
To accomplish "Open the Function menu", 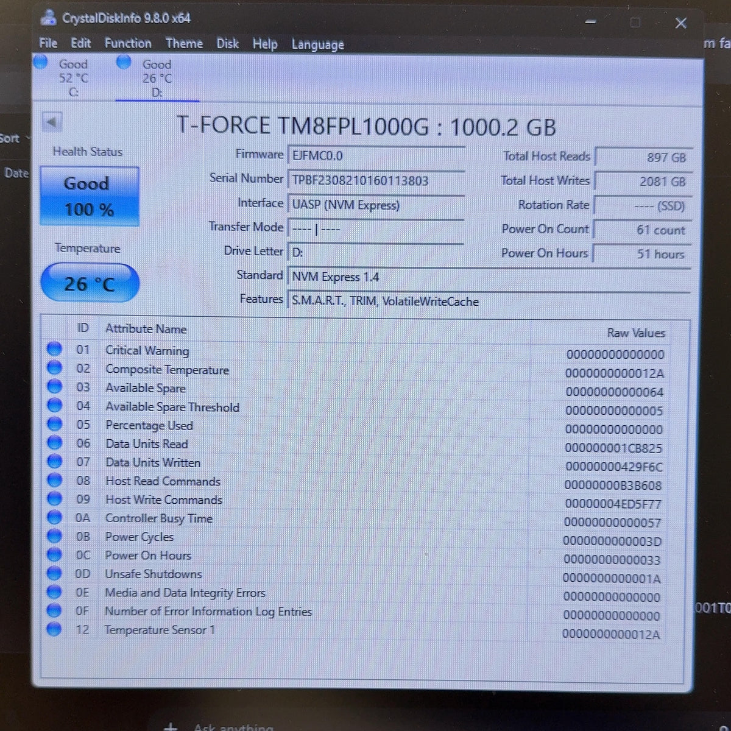I will coord(128,43).
